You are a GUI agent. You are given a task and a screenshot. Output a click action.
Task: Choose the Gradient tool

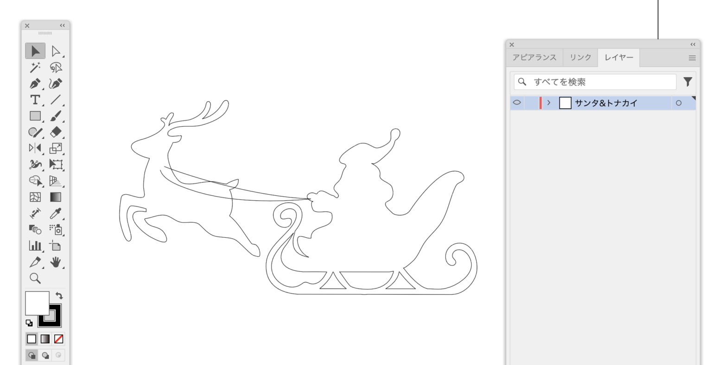coord(56,197)
